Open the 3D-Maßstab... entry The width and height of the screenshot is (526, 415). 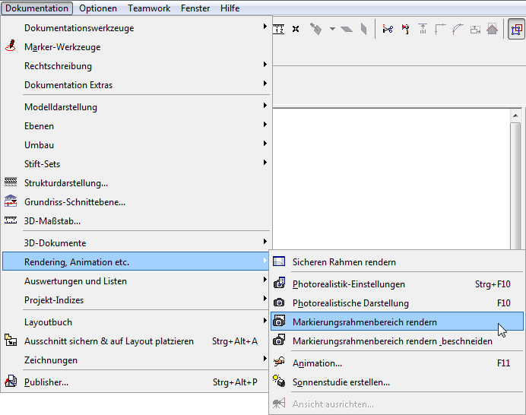click(x=136, y=220)
